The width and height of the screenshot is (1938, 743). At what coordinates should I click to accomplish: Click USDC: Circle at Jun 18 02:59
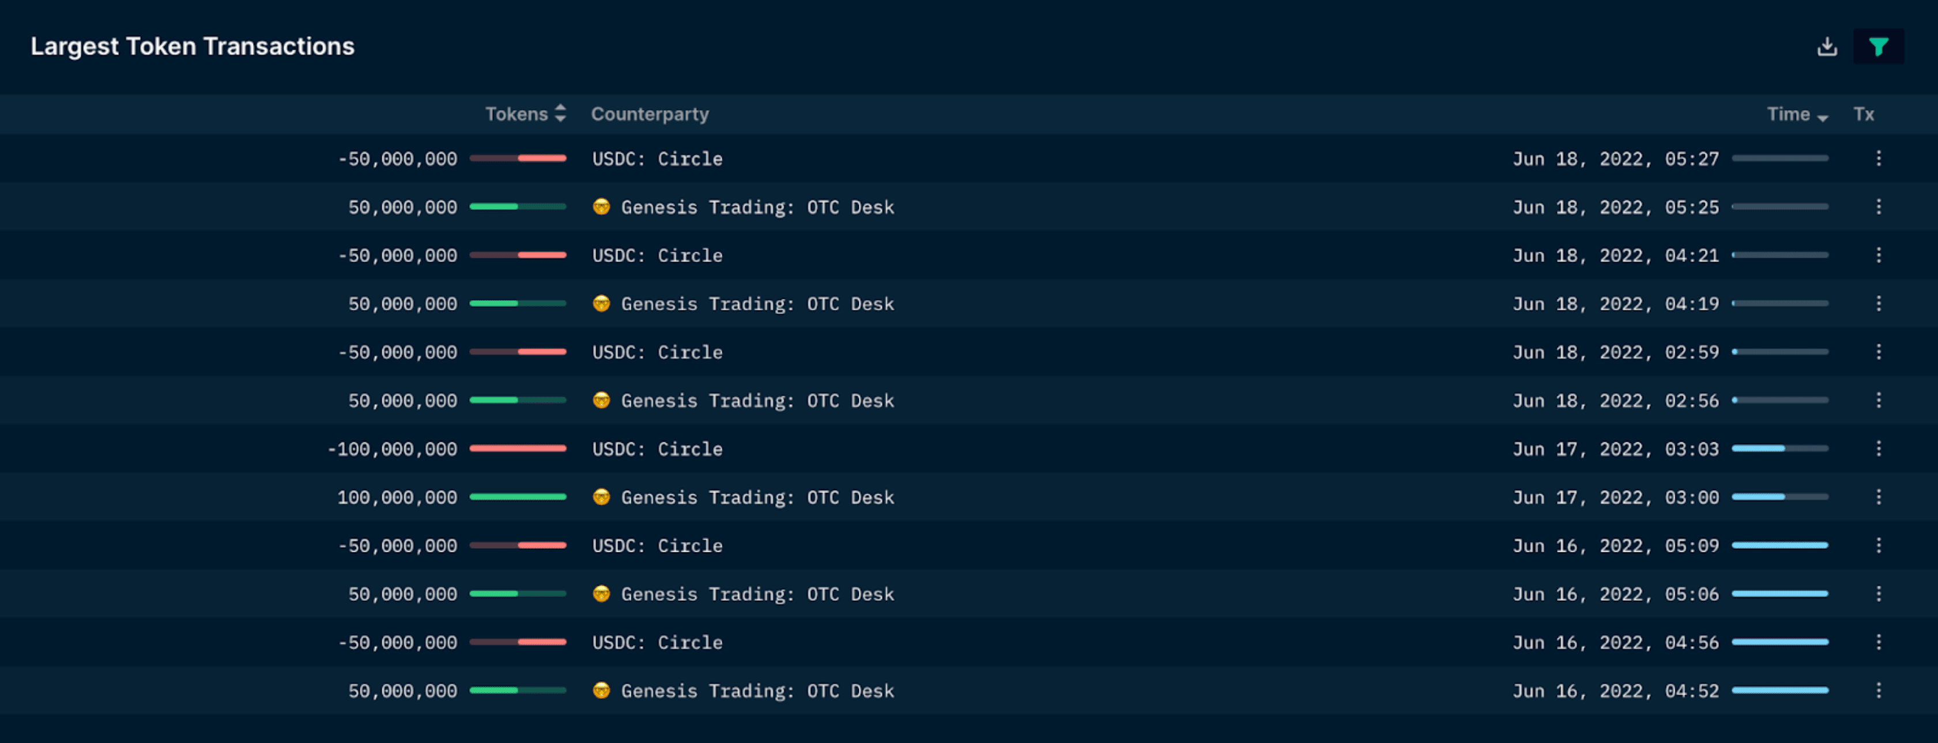point(657,352)
